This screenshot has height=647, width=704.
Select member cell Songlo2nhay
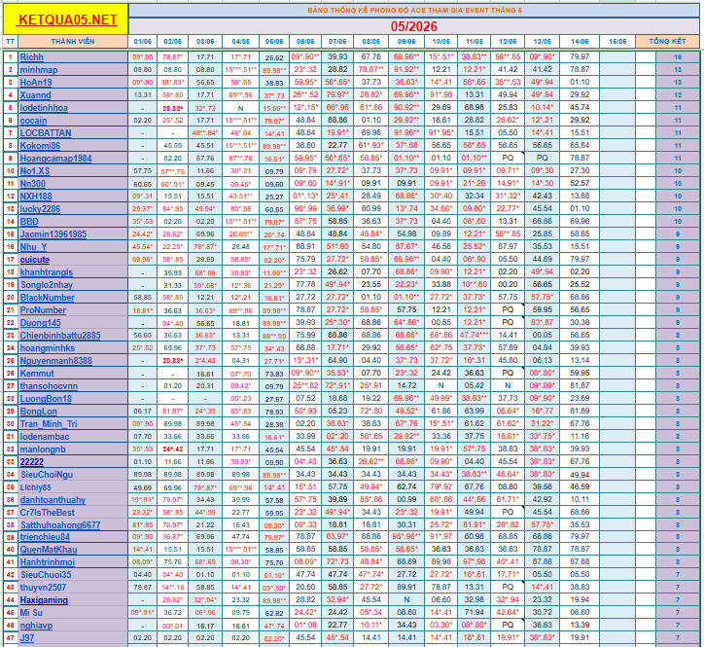73,284
